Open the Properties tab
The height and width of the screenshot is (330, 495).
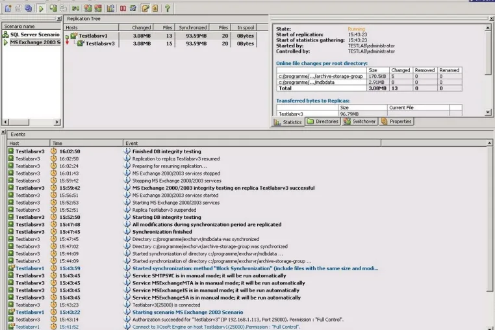point(396,121)
